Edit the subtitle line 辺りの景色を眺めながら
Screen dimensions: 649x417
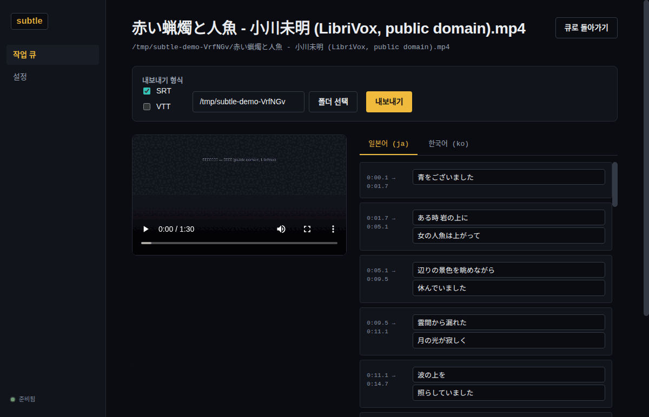click(x=508, y=270)
